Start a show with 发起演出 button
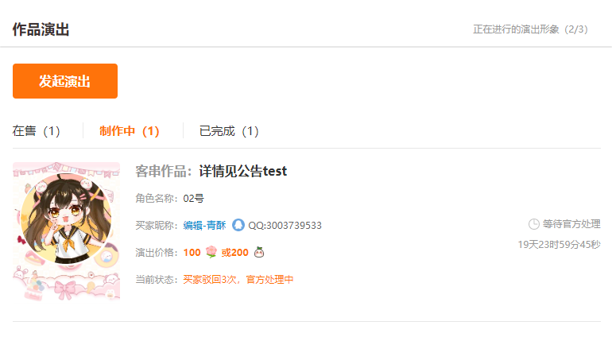This screenshot has height=337, width=612. (65, 81)
